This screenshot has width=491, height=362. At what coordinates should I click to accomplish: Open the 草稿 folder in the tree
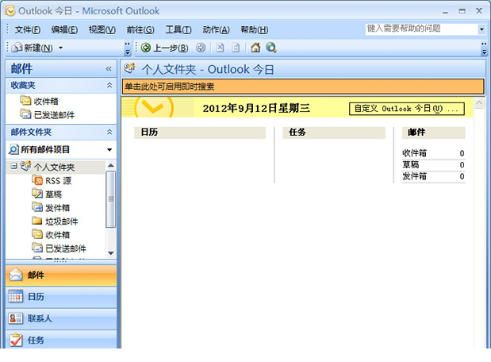54,194
